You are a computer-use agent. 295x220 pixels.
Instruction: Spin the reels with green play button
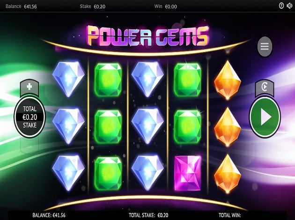[x=265, y=117]
